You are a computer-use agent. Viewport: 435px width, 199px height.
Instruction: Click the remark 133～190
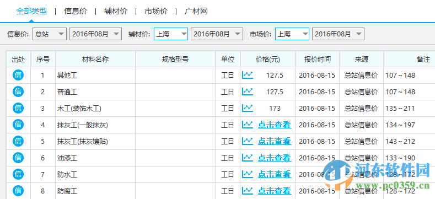coord(400,158)
